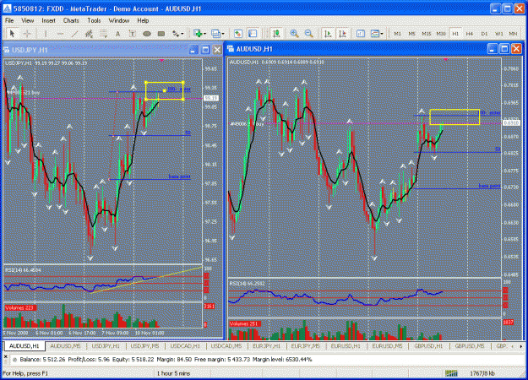Viewport: 528px width, 380px height.
Task: Expand the templates dropdown arrow
Action: point(382,34)
